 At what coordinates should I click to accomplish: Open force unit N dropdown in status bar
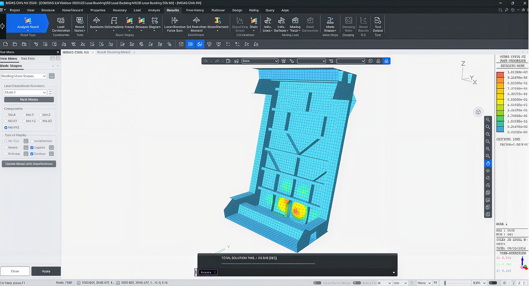[x=384, y=283]
